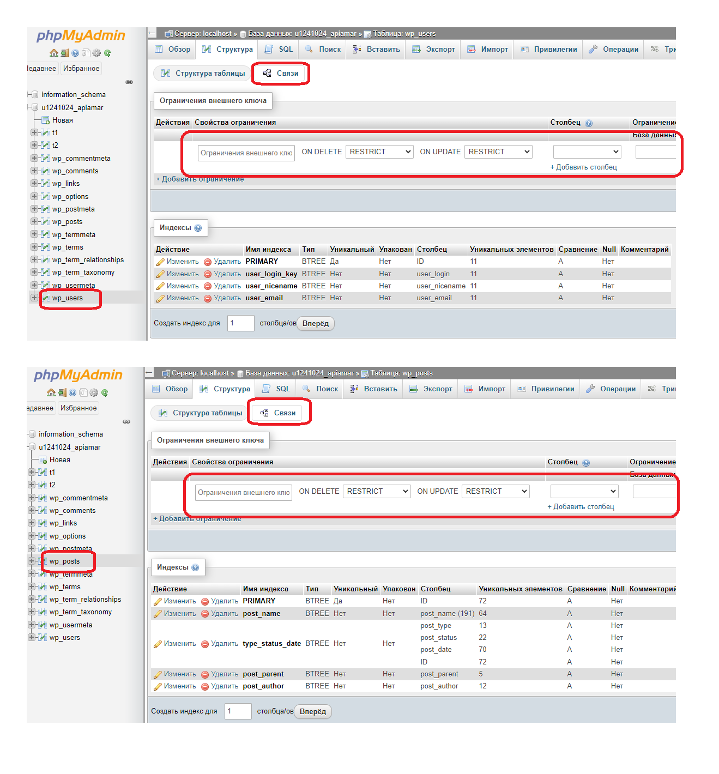Viewport: 719px width, 774px height.
Task: Open ON UPDATE dropdown in wp_users constraints
Action: click(x=498, y=152)
